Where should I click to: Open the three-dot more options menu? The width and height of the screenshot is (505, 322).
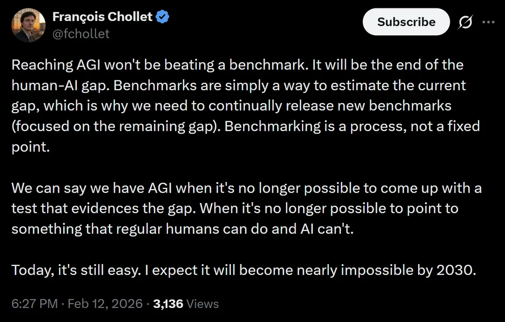(x=488, y=22)
